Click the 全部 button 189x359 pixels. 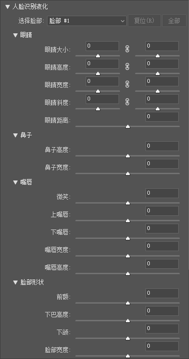pyautogui.click(x=174, y=21)
